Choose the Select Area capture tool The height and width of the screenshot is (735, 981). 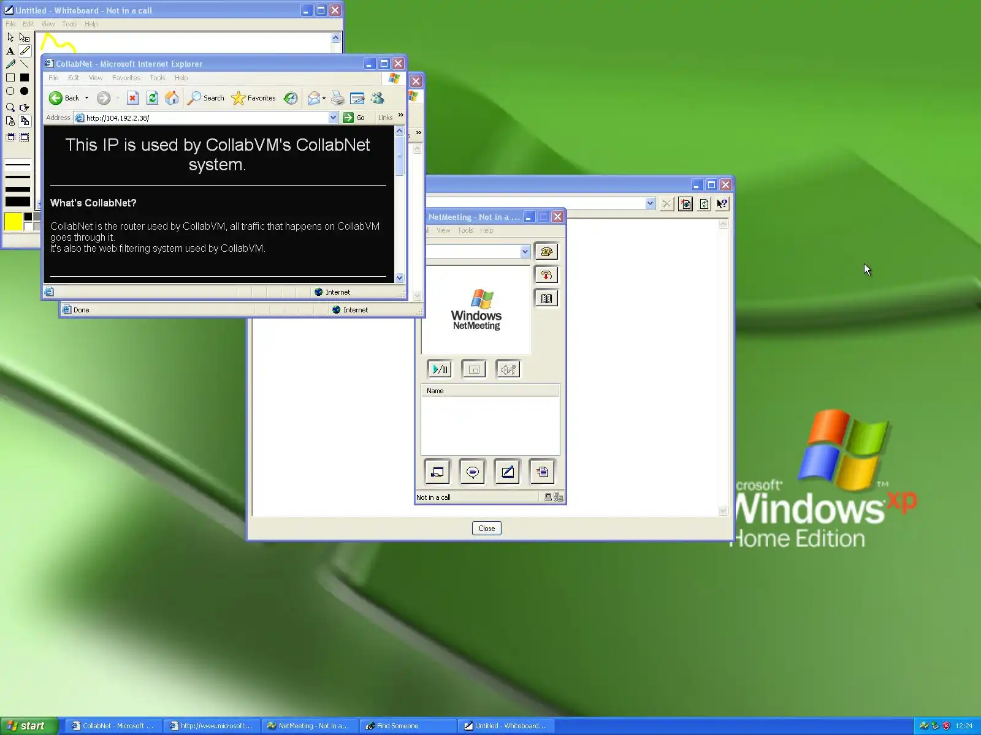point(25,137)
